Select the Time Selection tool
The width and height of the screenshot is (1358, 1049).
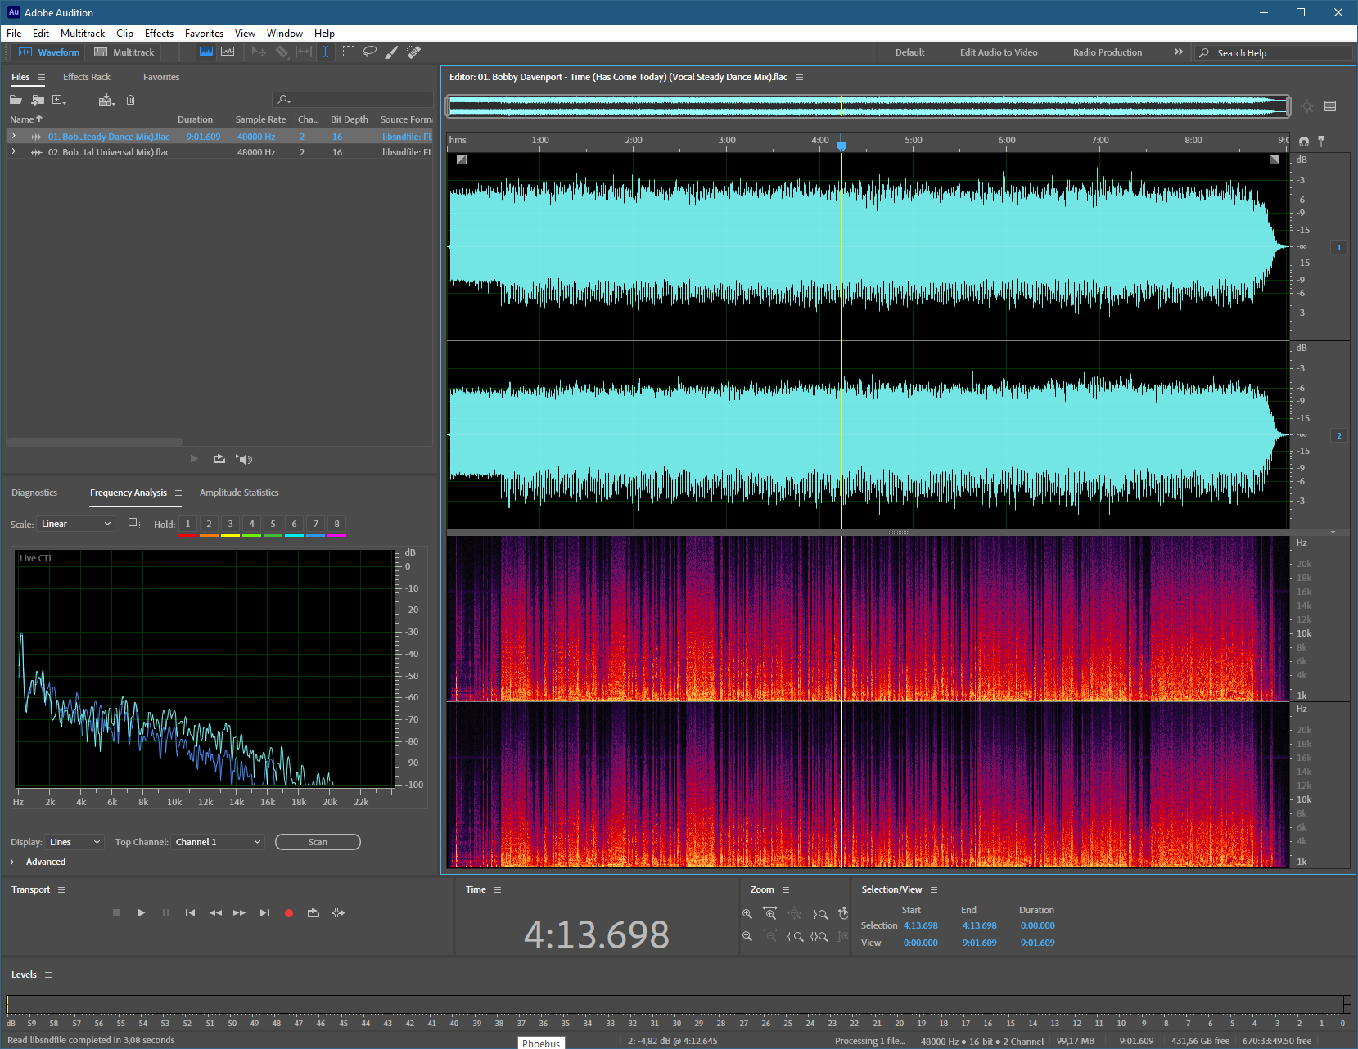tap(325, 52)
